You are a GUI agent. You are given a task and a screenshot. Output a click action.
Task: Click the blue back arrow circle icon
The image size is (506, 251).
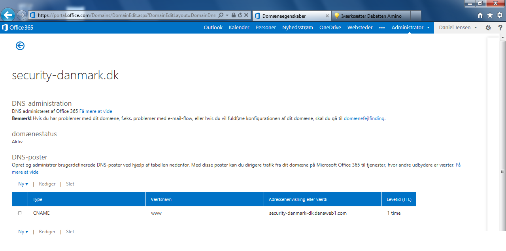20,46
